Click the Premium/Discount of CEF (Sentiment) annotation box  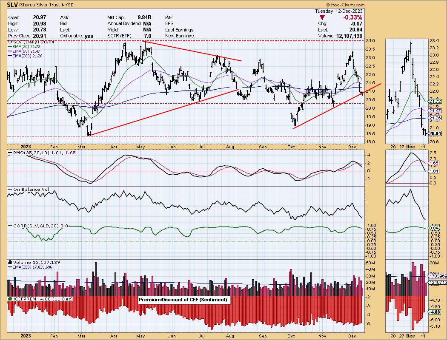pos(184,299)
